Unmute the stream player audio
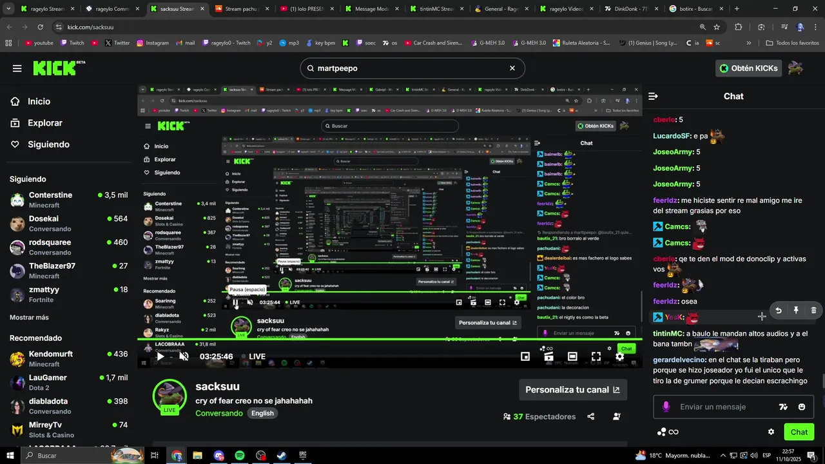The height and width of the screenshot is (464, 825). pos(184,356)
